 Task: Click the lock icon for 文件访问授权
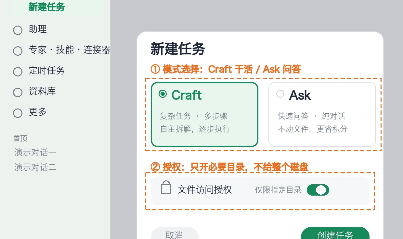166,188
